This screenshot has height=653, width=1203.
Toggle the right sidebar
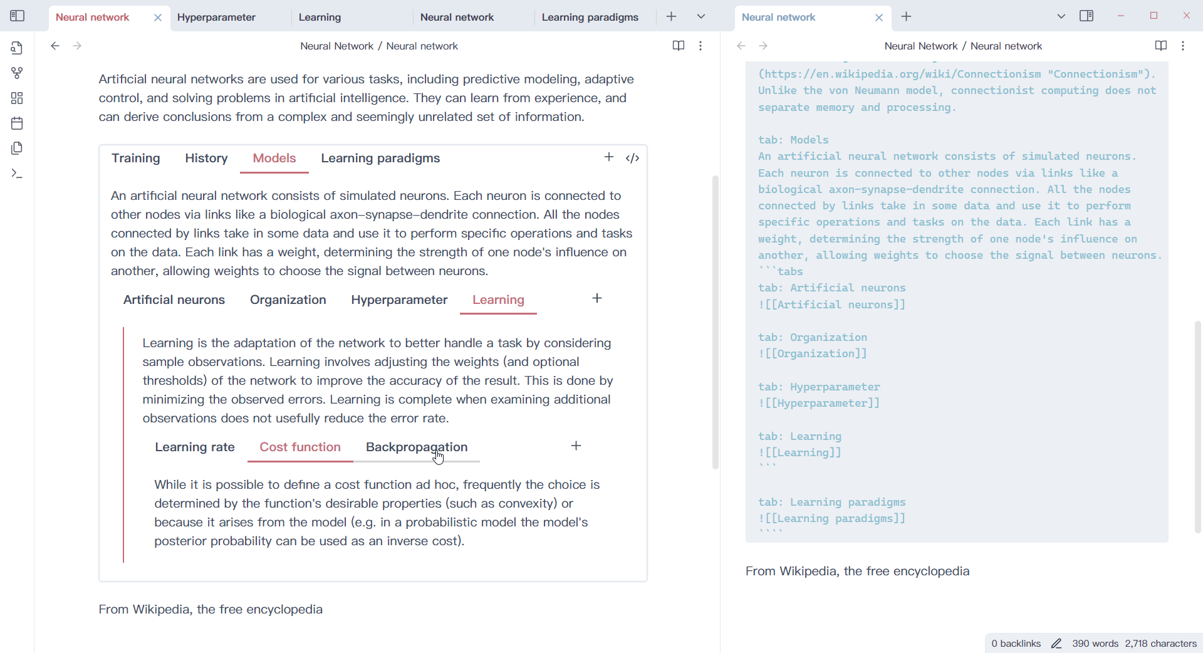[x=1086, y=16]
